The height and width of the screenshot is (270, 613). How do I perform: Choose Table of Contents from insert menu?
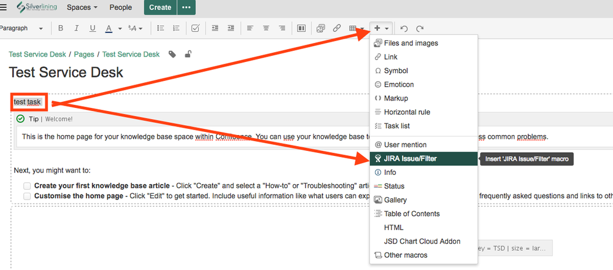[423, 214]
